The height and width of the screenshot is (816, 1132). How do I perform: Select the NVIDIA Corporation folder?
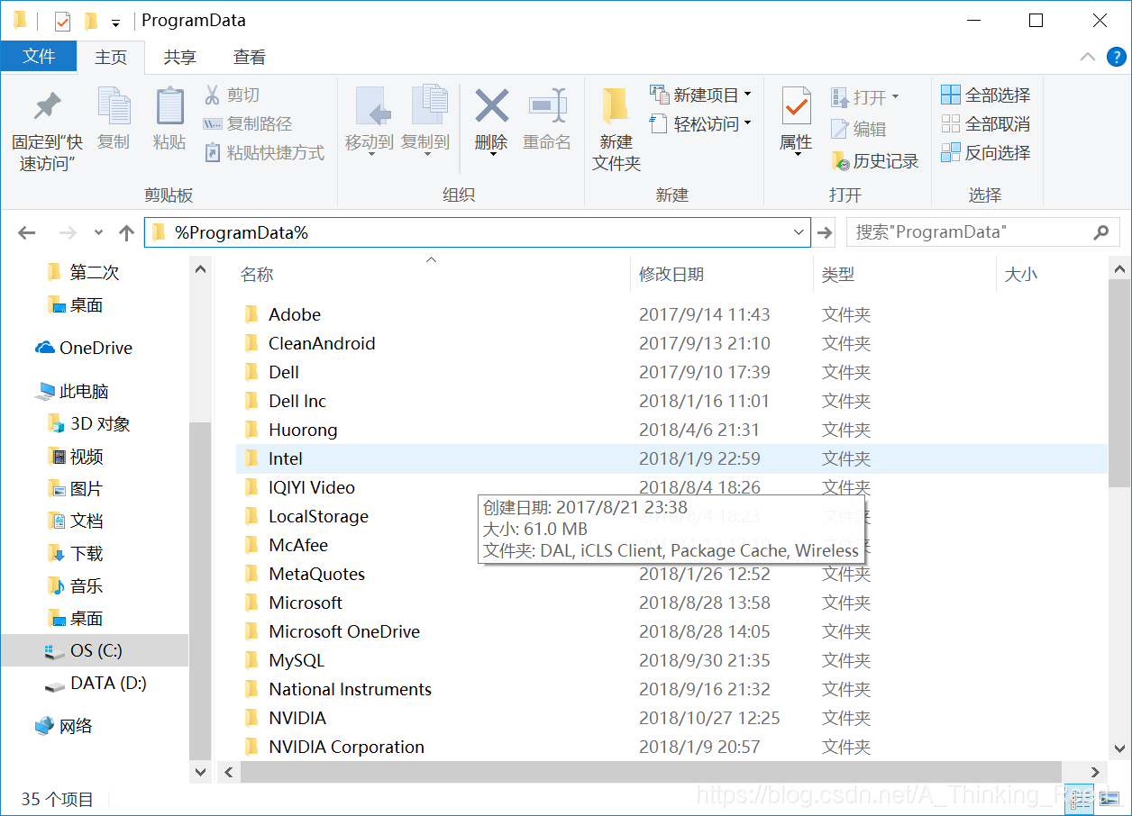pos(346,747)
